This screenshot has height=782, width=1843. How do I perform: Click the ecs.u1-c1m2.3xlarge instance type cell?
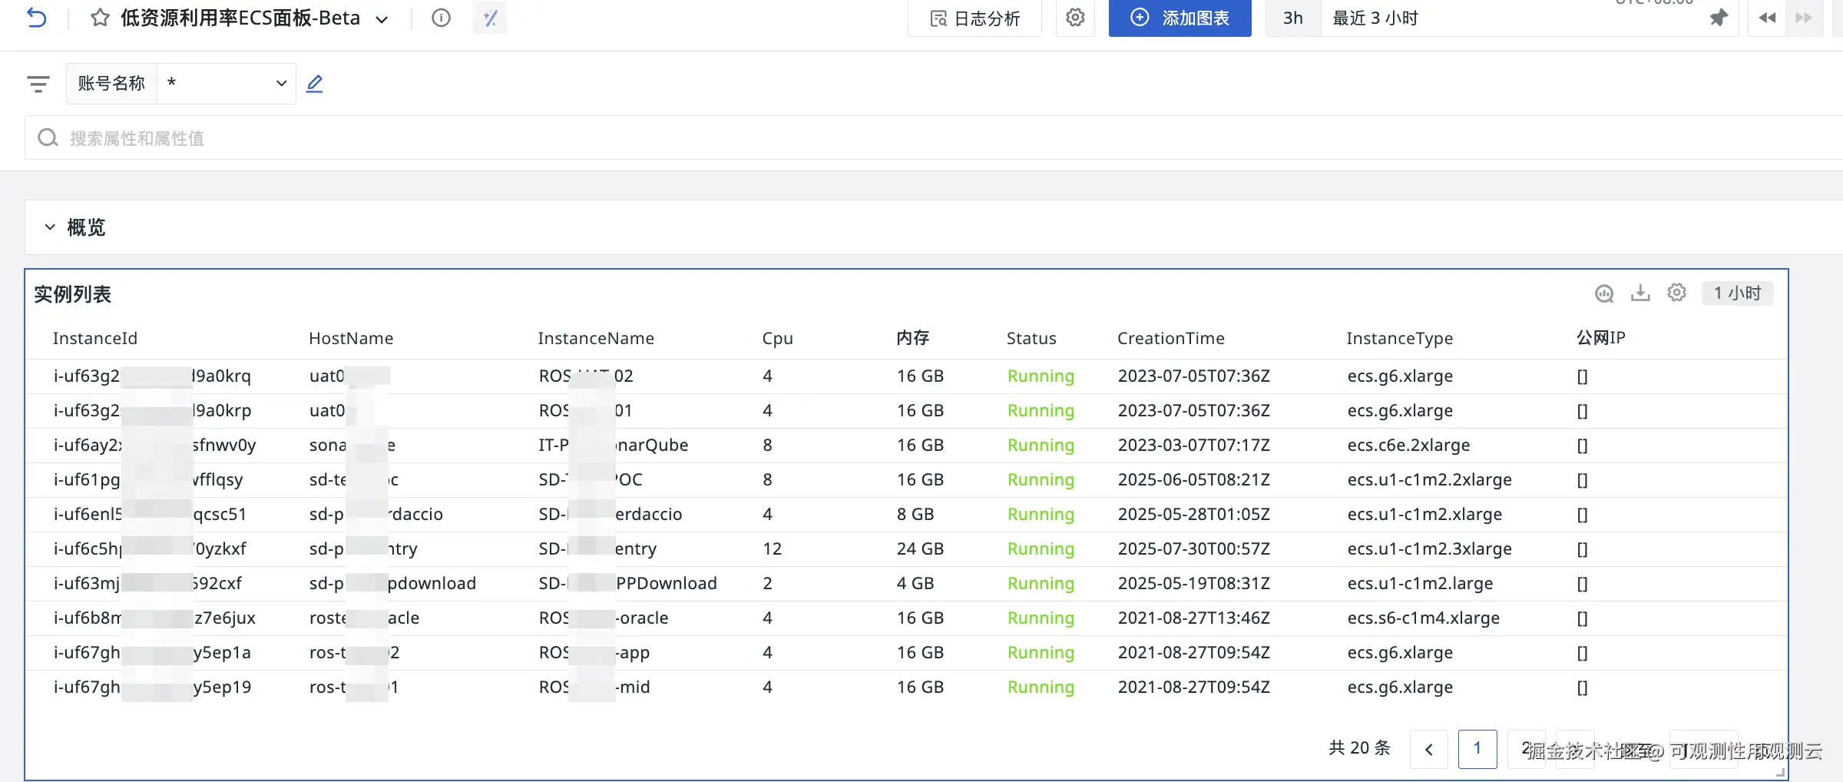coord(1429,549)
